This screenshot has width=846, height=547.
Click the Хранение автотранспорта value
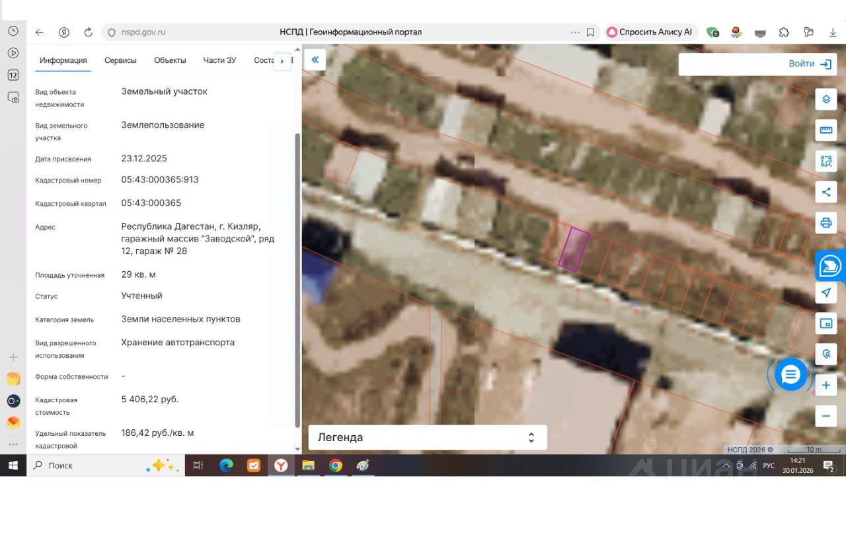point(178,343)
